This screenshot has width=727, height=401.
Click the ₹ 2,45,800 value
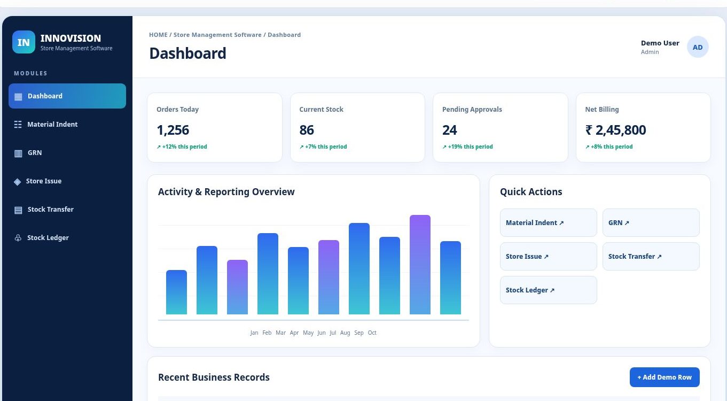[615, 130]
